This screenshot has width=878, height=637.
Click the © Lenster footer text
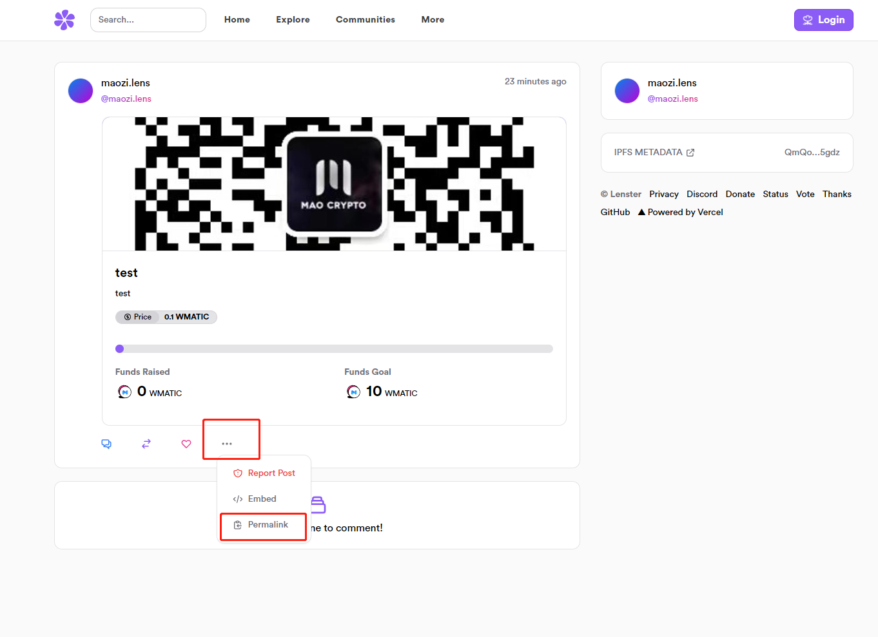[621, 194]
